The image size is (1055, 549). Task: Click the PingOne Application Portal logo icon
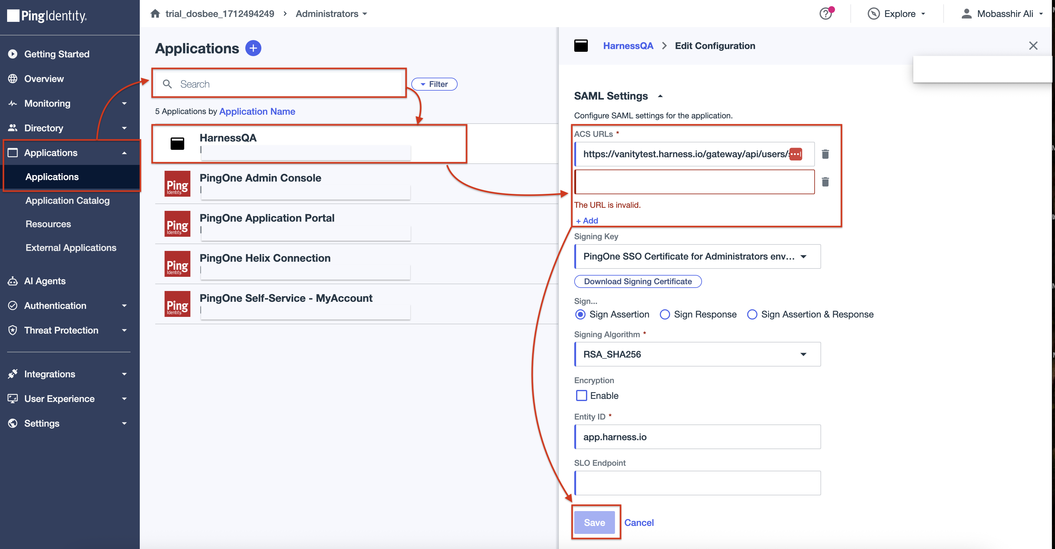pyautogui.click(x=177, y=224)
